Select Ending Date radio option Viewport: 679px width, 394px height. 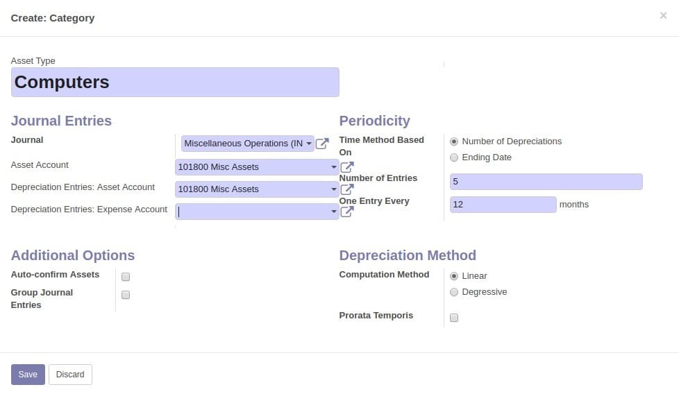(454, 157)
